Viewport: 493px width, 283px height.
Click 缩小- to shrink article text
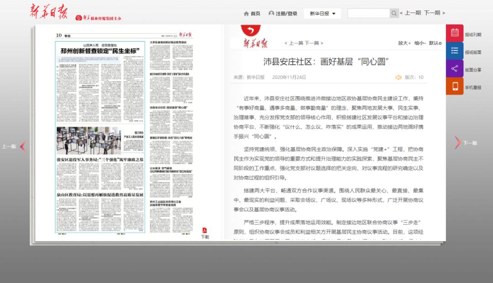tap(420, 43)
